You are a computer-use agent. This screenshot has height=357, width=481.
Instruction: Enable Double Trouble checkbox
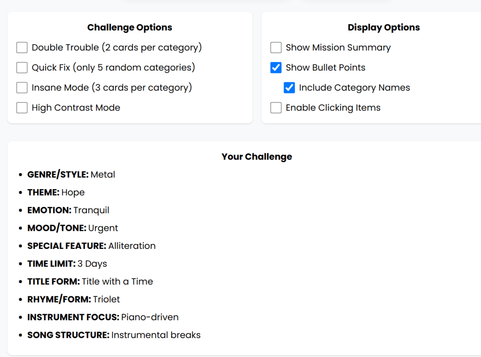click(x=22, y=48)
